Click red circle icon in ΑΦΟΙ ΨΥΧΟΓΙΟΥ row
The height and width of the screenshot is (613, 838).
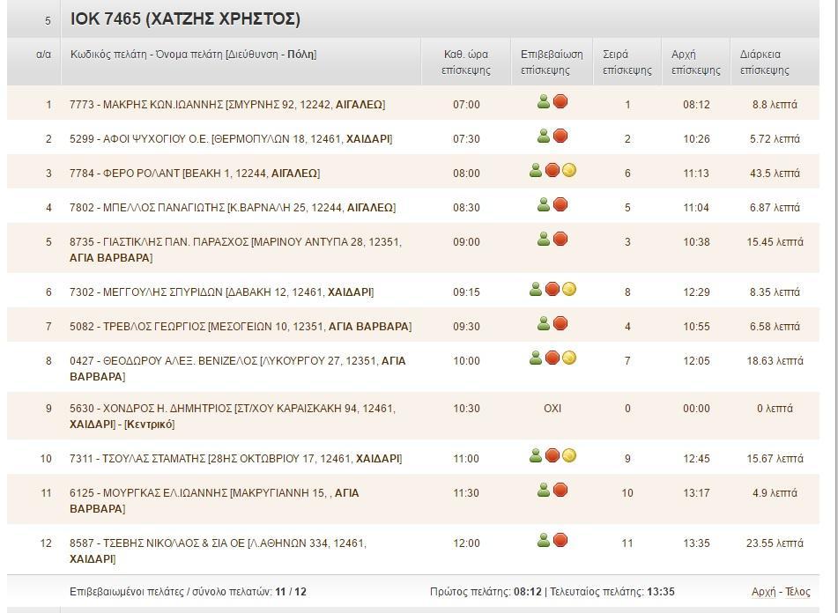[560, 136]
